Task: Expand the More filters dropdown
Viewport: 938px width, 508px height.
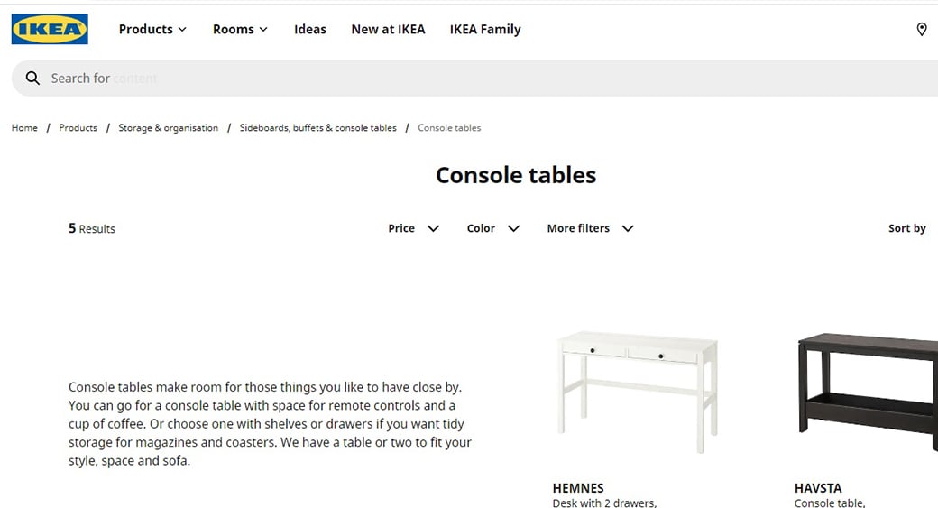Action: coord(590,228)
